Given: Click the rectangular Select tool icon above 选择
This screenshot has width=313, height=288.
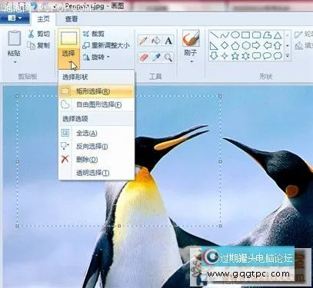Looking at the screenshot, I should pyautogui.click(x=68, y=38).
